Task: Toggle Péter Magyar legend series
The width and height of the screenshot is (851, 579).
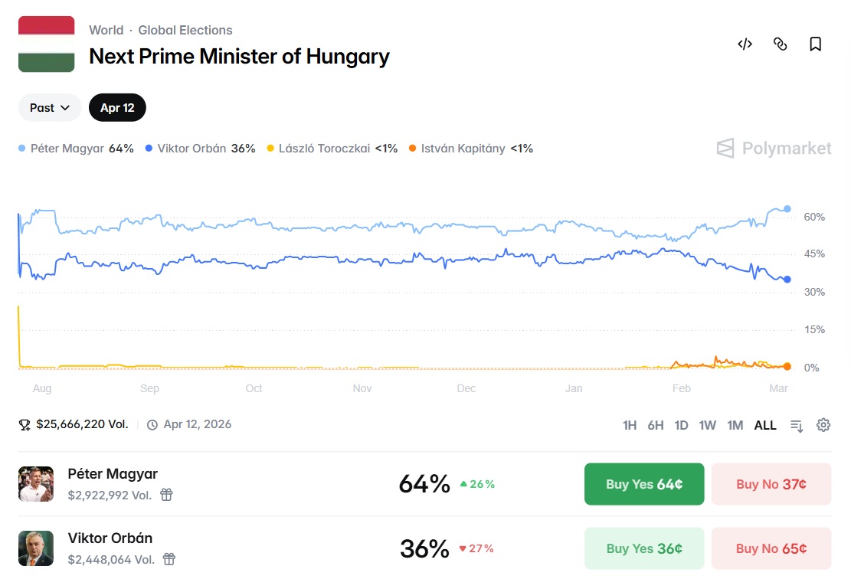Action: tap(75, 149)
